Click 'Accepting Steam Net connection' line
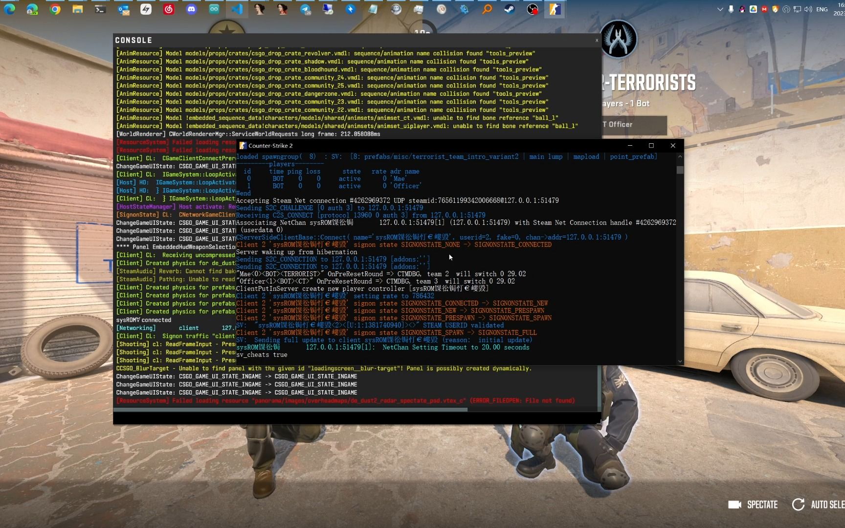 click(397, 200)
